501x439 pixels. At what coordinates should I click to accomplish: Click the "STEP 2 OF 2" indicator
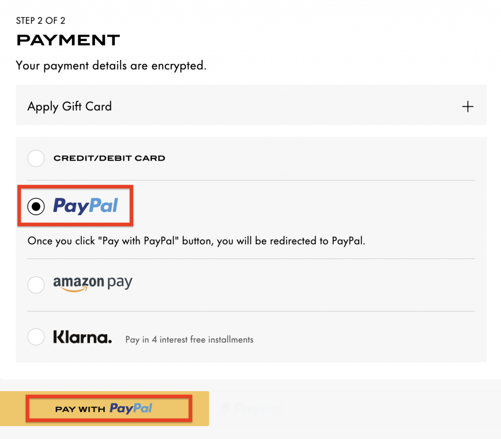(41, 21)
